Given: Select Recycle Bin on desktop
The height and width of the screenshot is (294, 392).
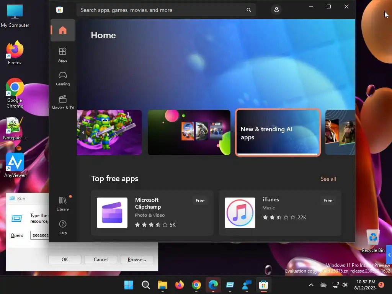Looking at the screenshot, I should (x=373, y=241).
